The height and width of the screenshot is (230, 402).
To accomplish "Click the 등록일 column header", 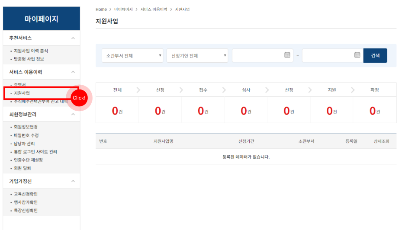I will tap(351, 141).
